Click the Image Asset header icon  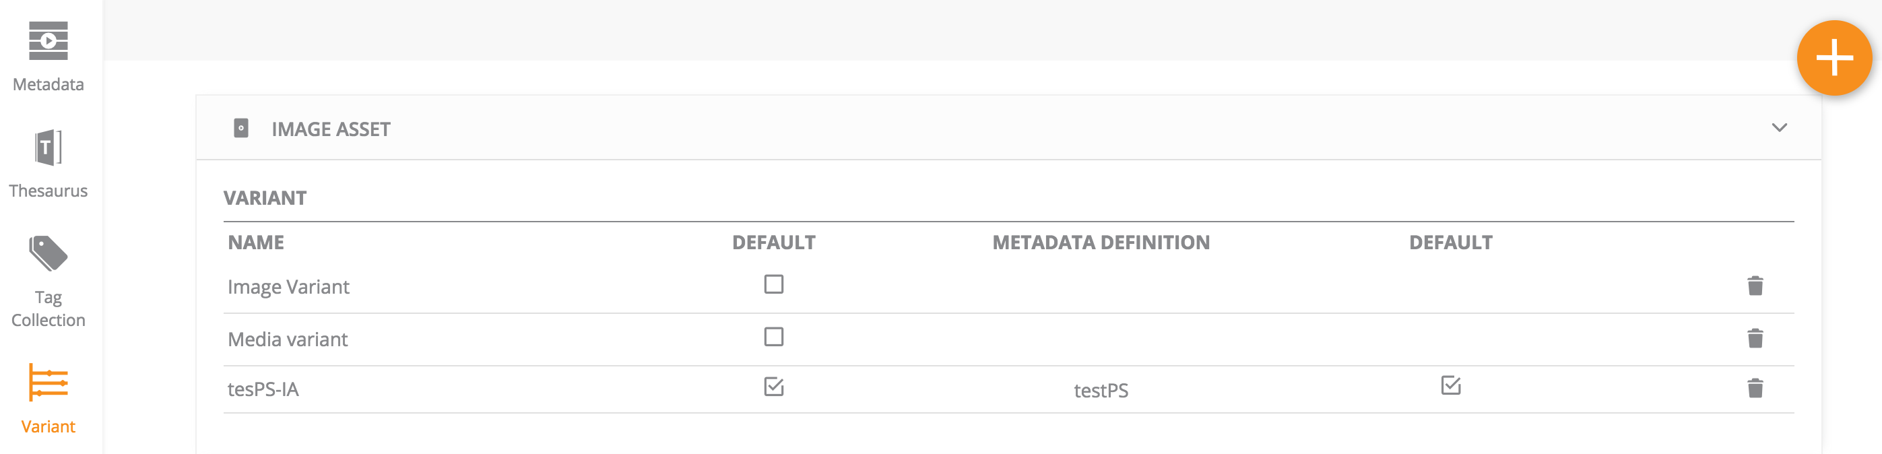[x=241, y=129]
